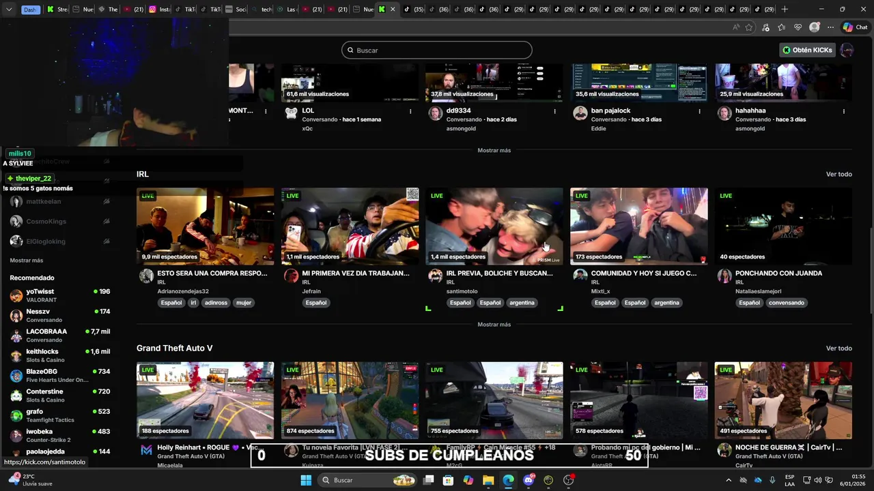Image resolution: width=874 pixels, height=491 pixels.
Task: Open Holly Reinhart ROGUE GTA stream thumbnail
Action: point(205,400)
